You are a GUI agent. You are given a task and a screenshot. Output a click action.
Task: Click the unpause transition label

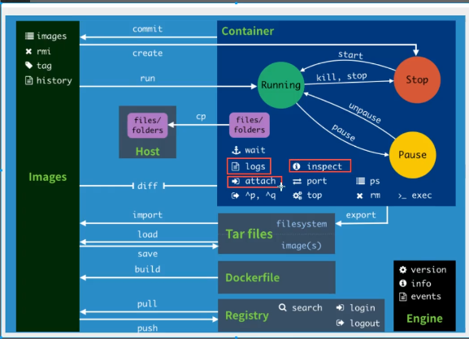coord(365,113)
